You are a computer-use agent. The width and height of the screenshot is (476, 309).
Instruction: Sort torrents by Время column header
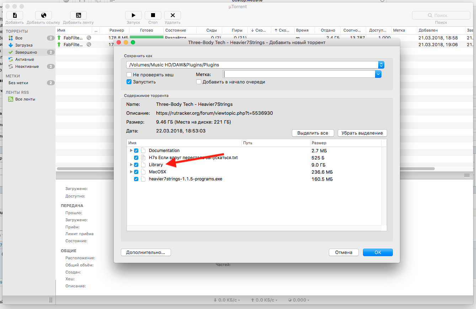pos(302,31)
